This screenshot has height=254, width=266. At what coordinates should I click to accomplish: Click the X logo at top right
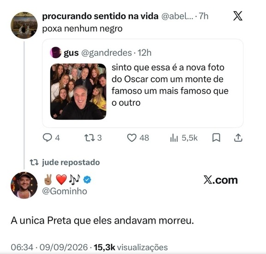238,16
